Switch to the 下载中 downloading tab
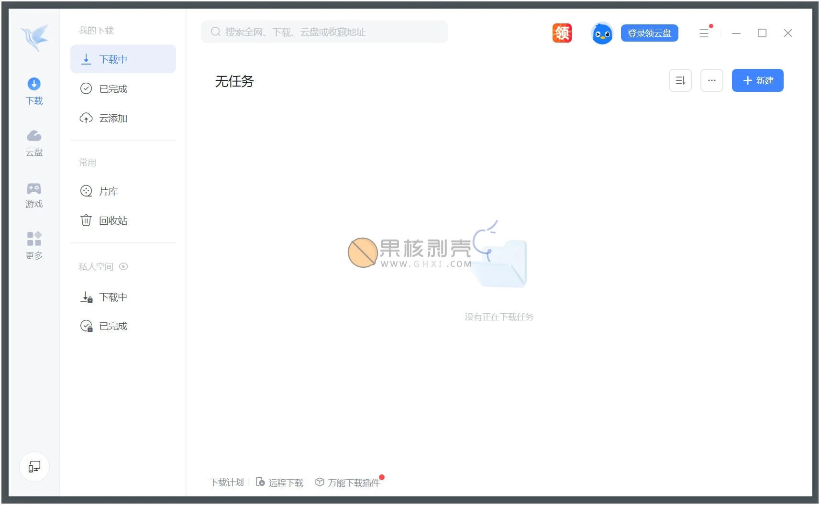 [x=114, y=59]
